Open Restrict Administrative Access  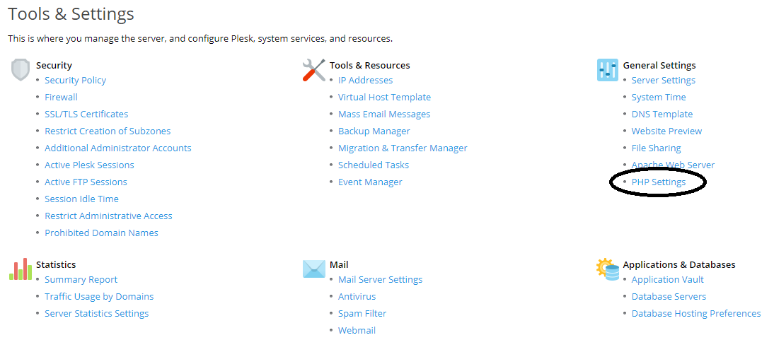pos(108,216)
